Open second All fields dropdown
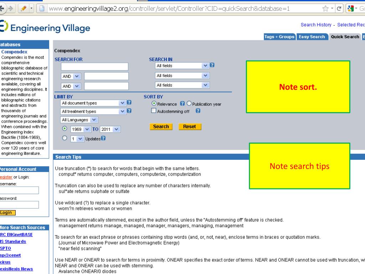The height and width of the screenshot is (274, 365). tap(182, 76)
